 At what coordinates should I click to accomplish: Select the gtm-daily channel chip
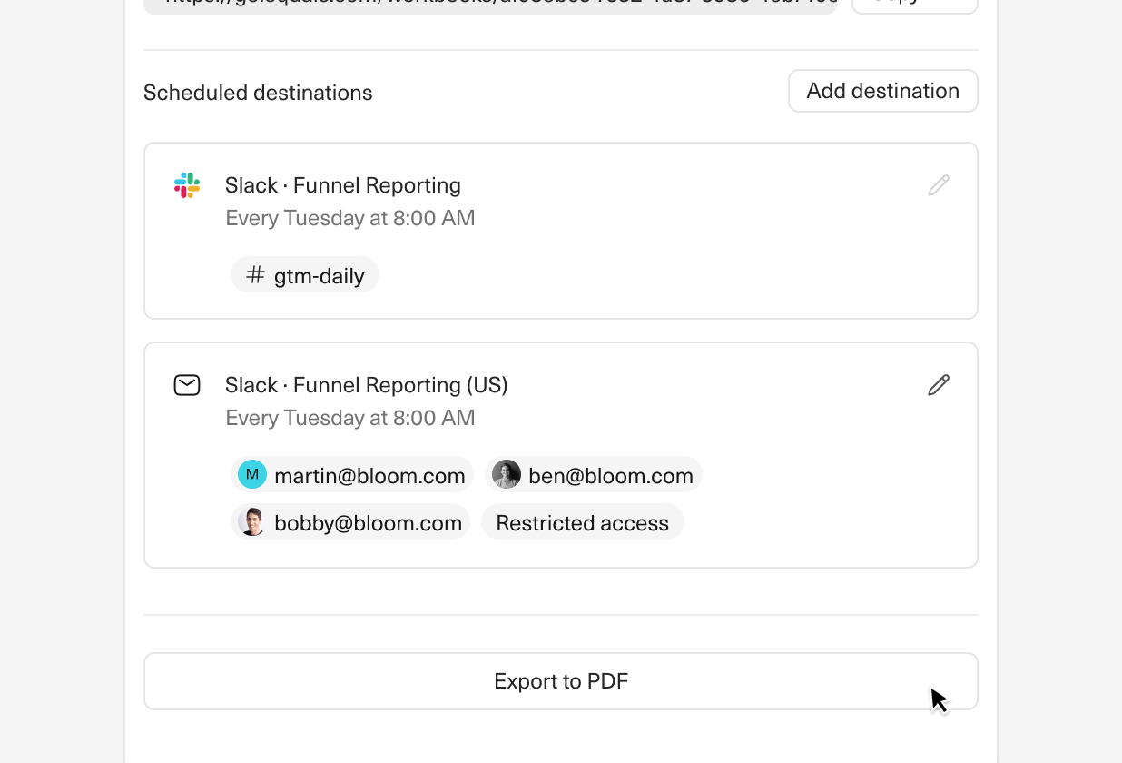pos(305,273)
